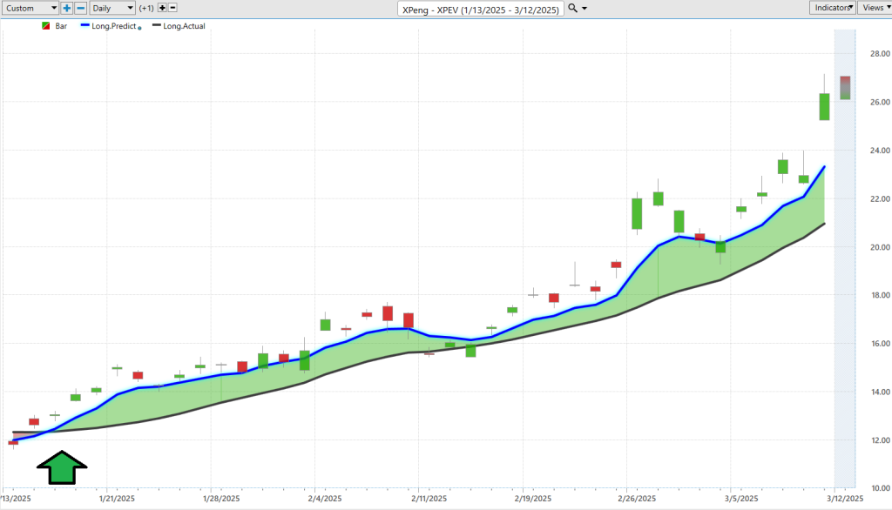Click the green up arrow signal marker
The image size is (892, 510).
(62, 467)
